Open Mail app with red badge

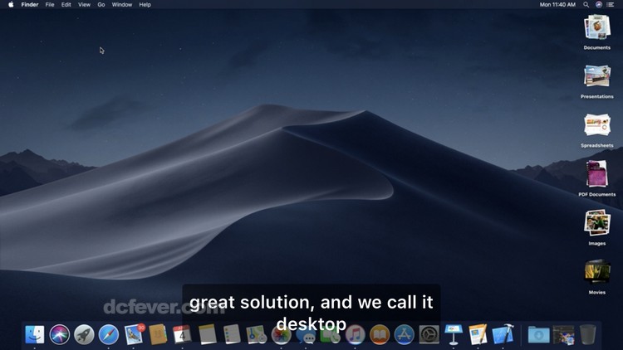[134, 334]
